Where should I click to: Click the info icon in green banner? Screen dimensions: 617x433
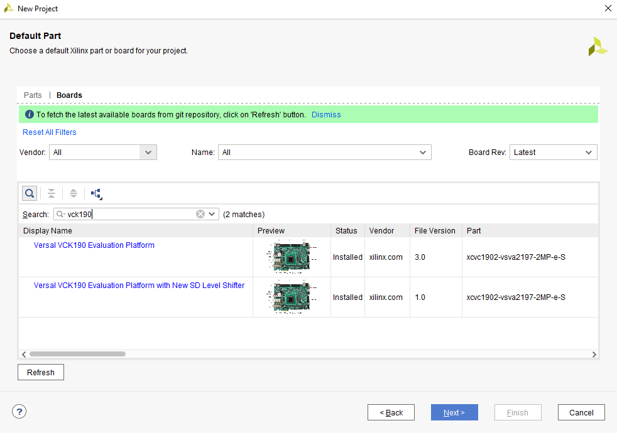29,115
